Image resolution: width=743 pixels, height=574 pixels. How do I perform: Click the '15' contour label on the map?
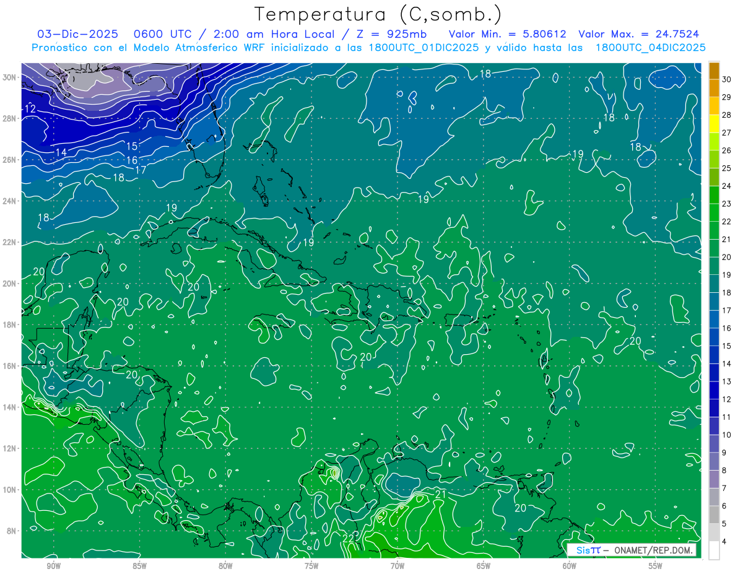coord(132,147)
